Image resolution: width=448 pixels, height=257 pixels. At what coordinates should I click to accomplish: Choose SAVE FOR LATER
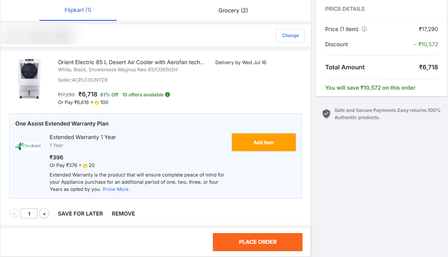(x=81, y=214)
